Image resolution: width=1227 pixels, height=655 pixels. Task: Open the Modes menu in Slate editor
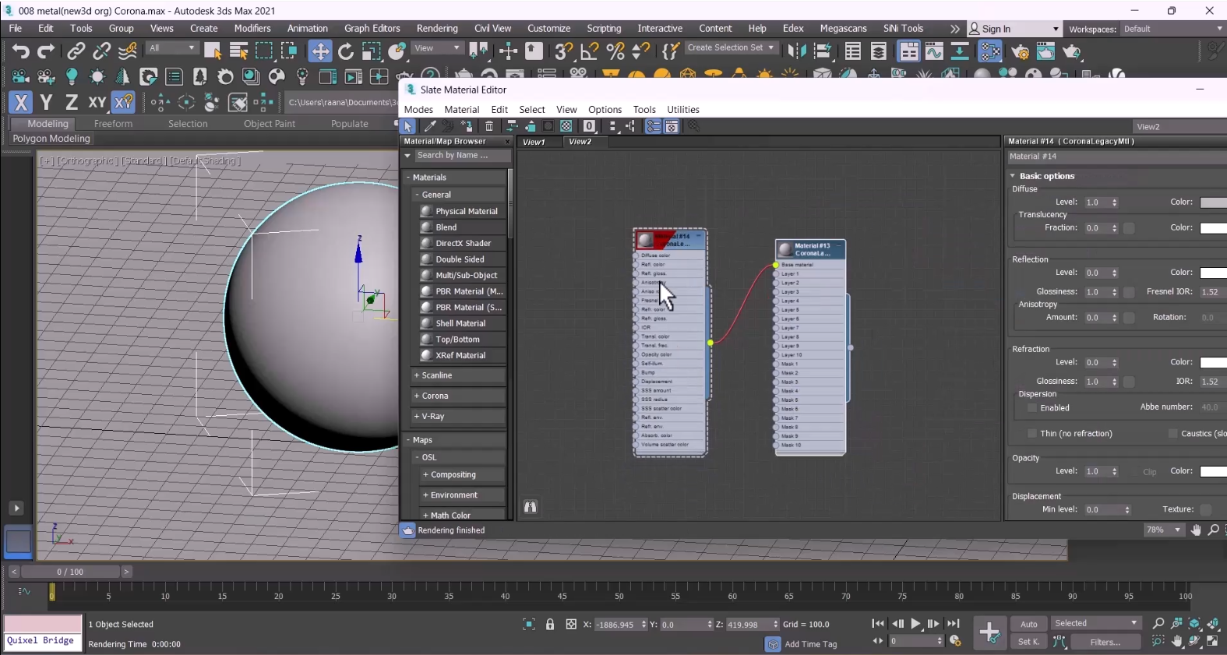pos(418,110)
